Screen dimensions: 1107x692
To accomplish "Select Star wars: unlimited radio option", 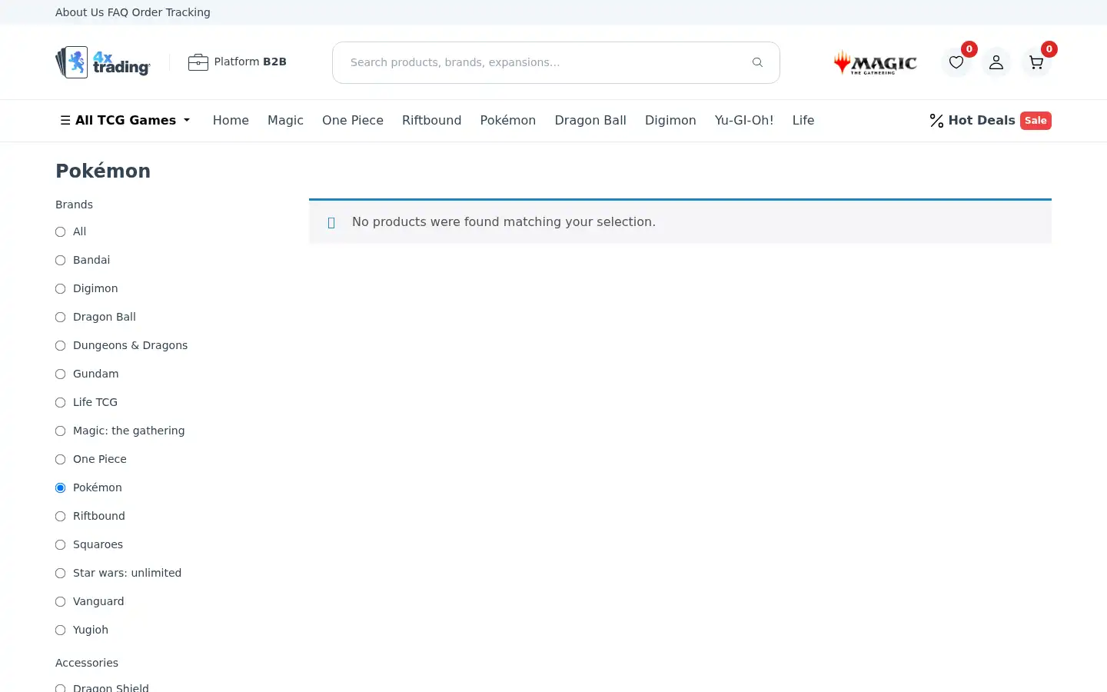I will pyautogui.click(x=61, y=574).
